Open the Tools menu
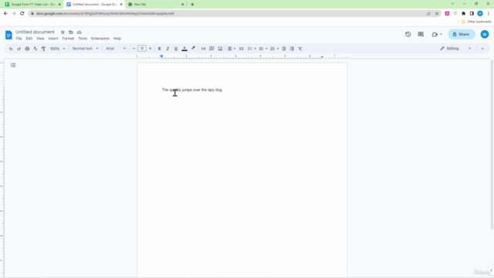494x278 pixels. point(83,39)
